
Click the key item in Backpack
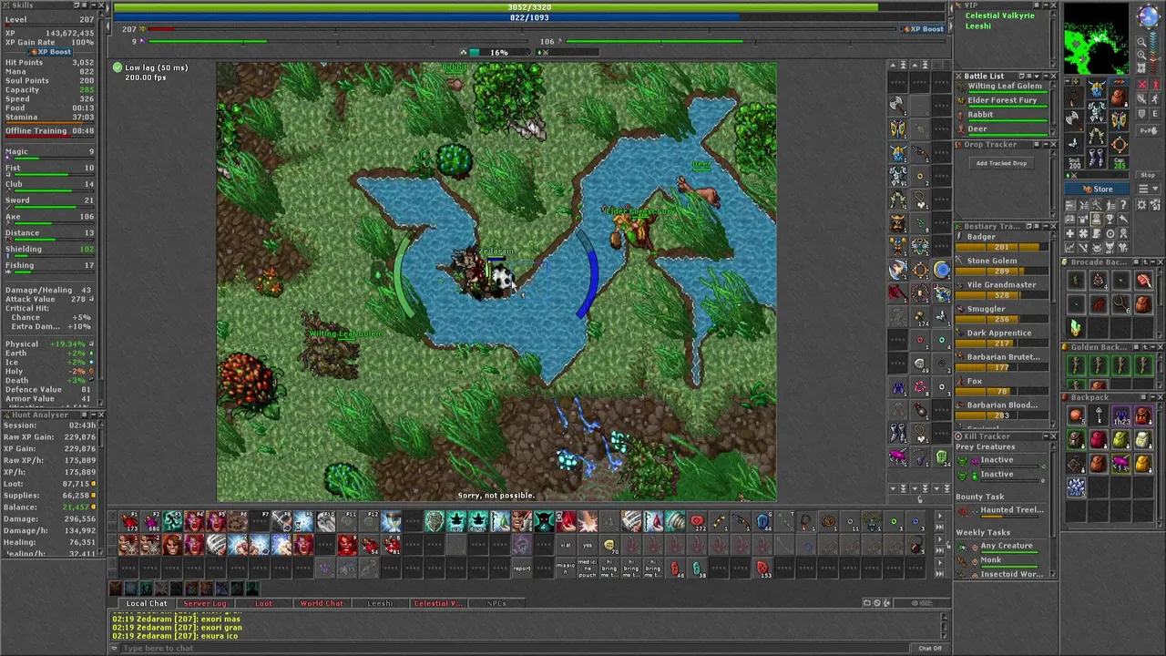click(x=1099, y=415)
